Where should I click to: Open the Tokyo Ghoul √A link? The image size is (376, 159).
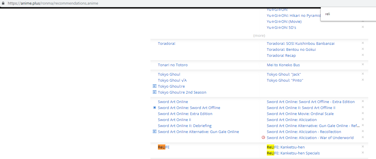[172, 80]
